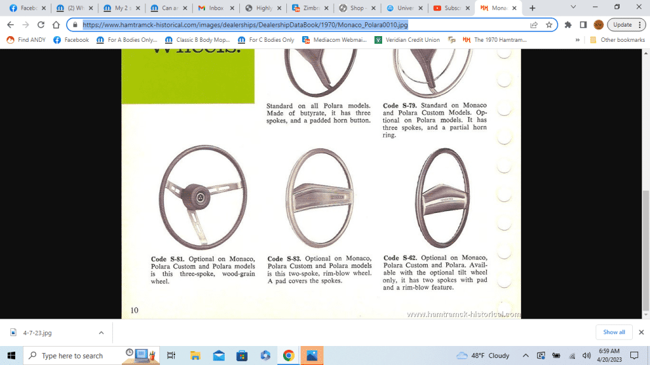Expand the 4-7-23.jpg download options chevron
The image size is (650, 365).
point(101,332)
